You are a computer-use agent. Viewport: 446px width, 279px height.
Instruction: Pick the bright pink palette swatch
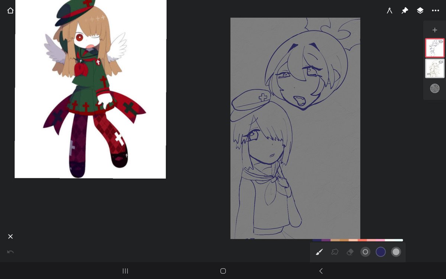click(x=381, y=240)
